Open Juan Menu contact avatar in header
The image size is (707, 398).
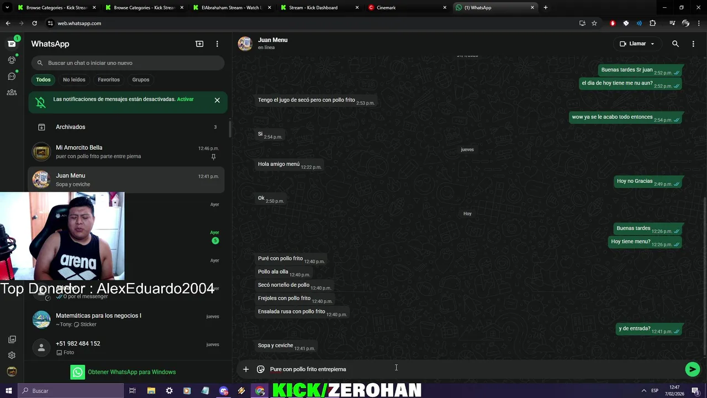coord(245,44)
